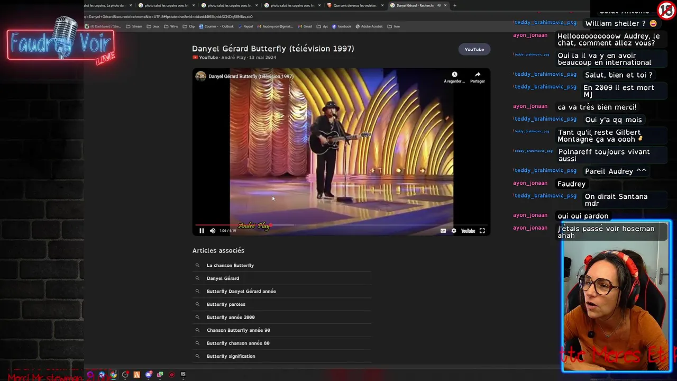
Task: Switch to the 'Danyel Gérard - Recherche' tab
Action: click(x=418, y=5)
